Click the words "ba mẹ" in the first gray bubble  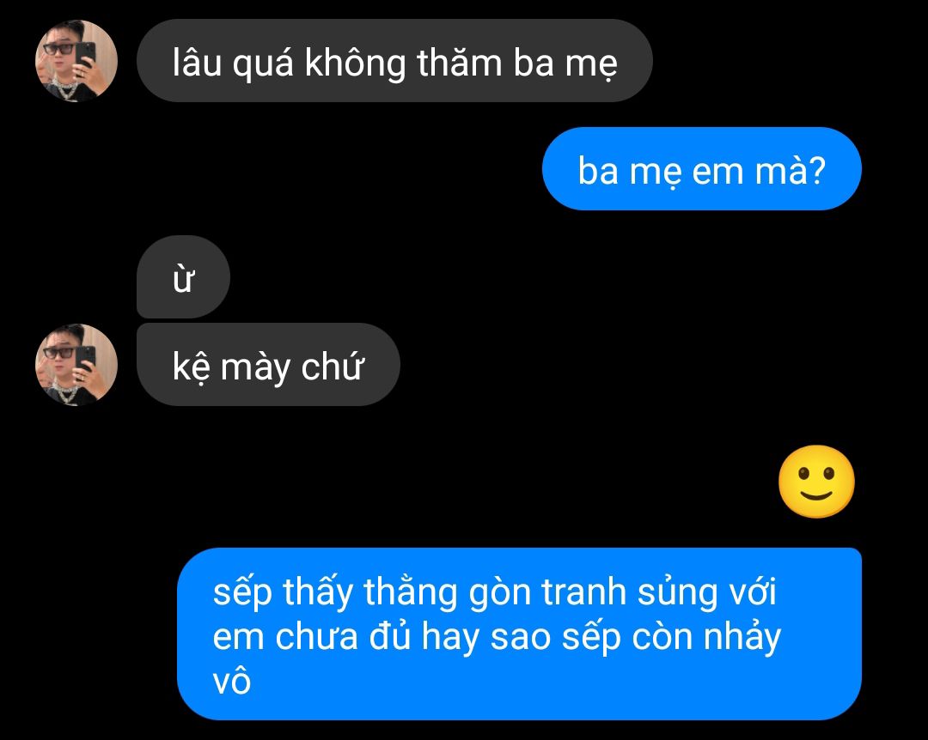tap(565, 63)
